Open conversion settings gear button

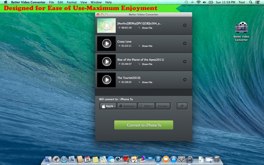182,106
